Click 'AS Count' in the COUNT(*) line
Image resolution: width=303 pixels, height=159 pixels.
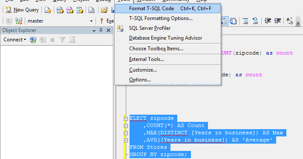tap(191, 126)
